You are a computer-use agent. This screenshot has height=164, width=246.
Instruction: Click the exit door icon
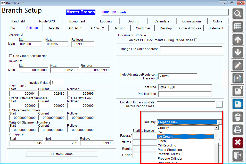(238, 155)
